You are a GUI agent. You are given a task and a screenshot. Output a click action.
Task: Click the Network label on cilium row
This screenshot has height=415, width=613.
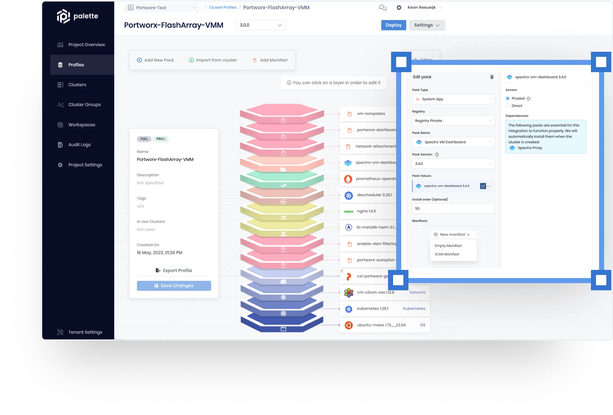tap(417, 292)
